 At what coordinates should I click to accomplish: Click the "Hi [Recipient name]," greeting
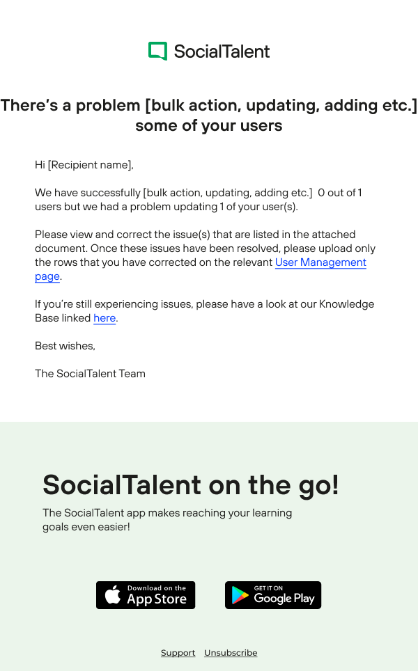coord(84,165)
